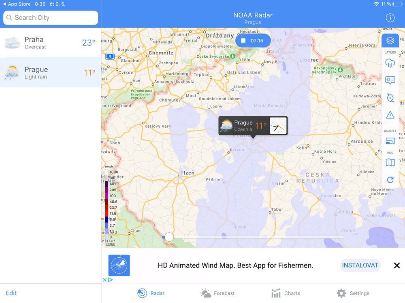Screen dimensions: 405x303
Task: Switch to the Settings tab
Action: click(353, 293)
